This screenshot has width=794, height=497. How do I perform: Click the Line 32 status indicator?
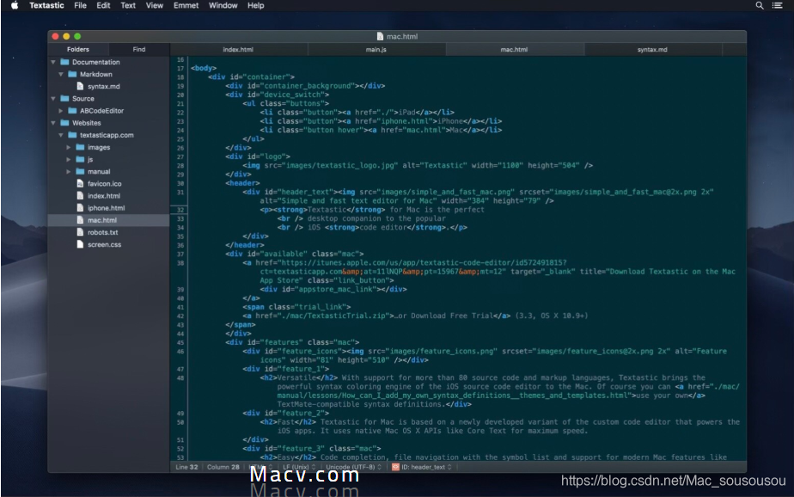pos(186,467)
